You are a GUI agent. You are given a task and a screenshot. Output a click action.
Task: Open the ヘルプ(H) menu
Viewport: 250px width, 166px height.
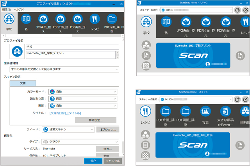tap(19, 9)
